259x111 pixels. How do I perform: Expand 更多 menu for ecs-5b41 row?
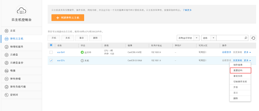[247, 52]
